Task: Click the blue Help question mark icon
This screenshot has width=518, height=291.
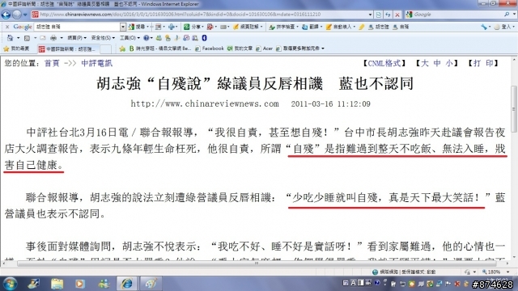Action: (x=146, y=38)
